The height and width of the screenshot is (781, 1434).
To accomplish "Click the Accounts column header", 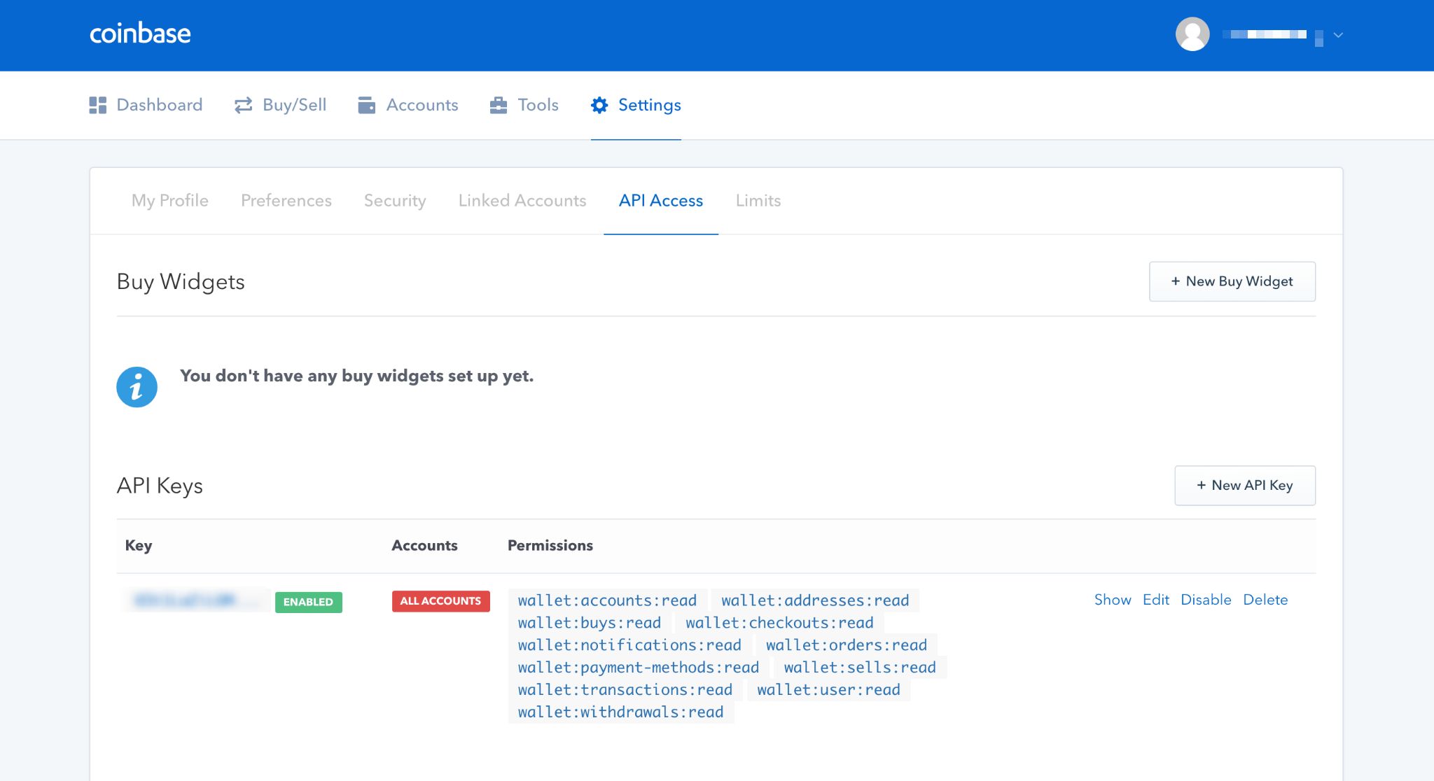I will (x=424, y=546).
